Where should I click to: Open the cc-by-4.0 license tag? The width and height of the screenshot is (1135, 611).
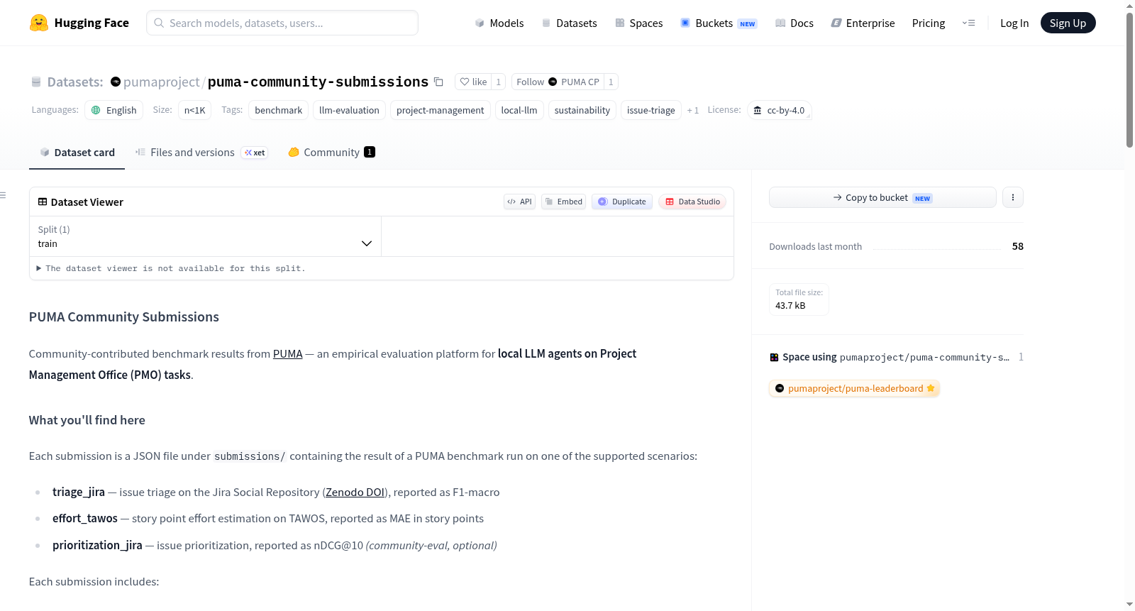pyautogui.click(x=779, y=110)
